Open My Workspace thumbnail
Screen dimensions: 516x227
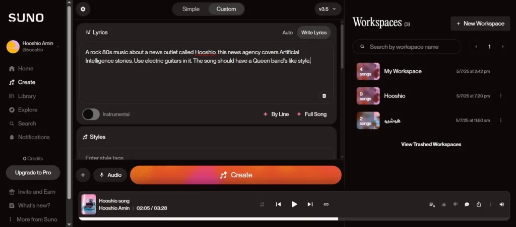click(x=368, y=71)
